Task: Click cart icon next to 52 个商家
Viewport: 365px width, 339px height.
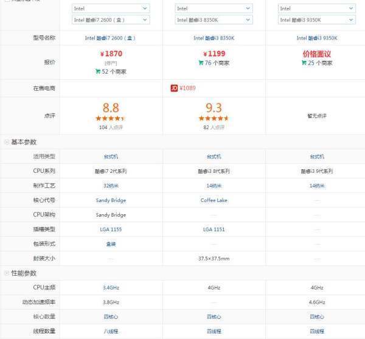Action: 98,71
